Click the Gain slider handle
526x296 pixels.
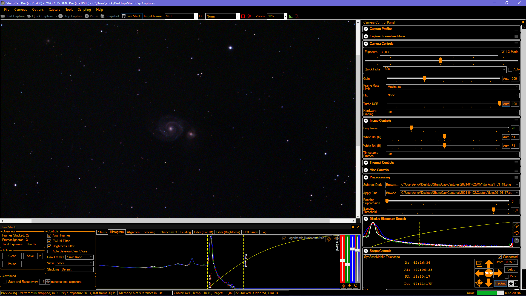425,78
